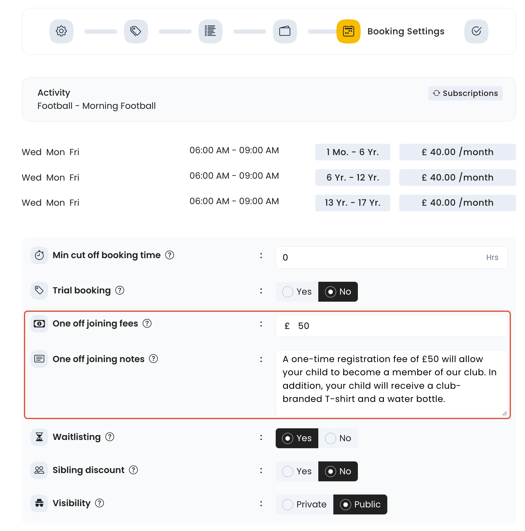Show help for One off joining notes
Viewport: 525px width, 531px height.
coord(153,359)
